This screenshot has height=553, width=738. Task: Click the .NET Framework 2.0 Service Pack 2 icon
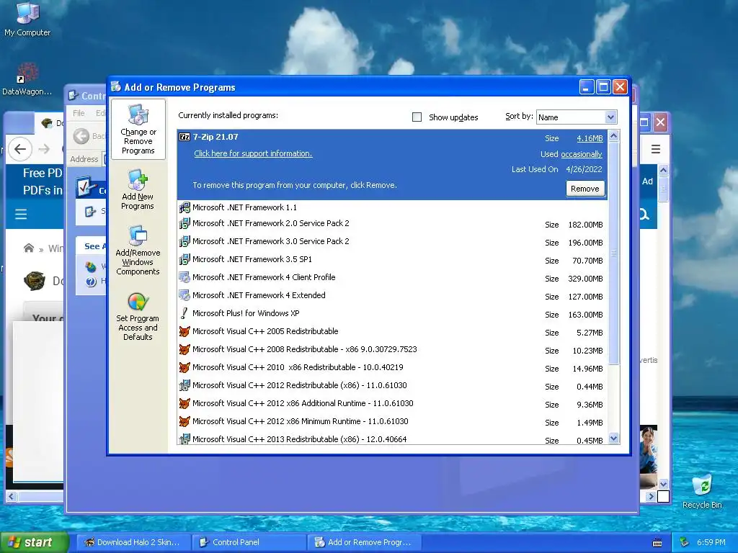[x=184, y=223]
